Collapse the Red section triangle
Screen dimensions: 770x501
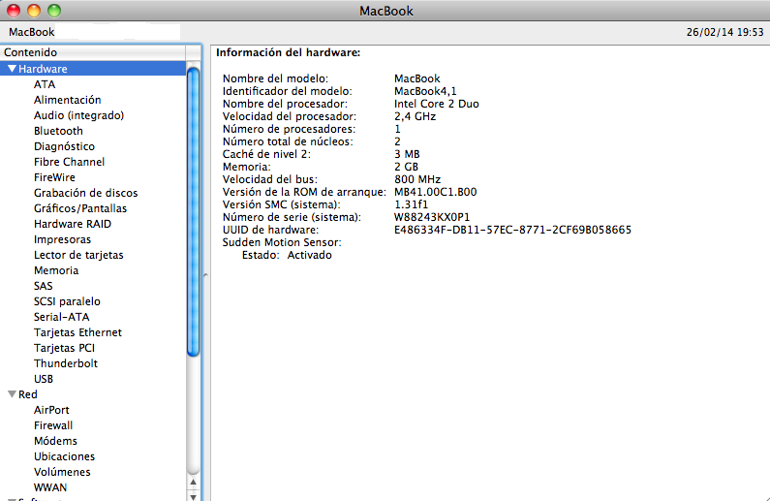pyautogui.click(x=13, y=394)
